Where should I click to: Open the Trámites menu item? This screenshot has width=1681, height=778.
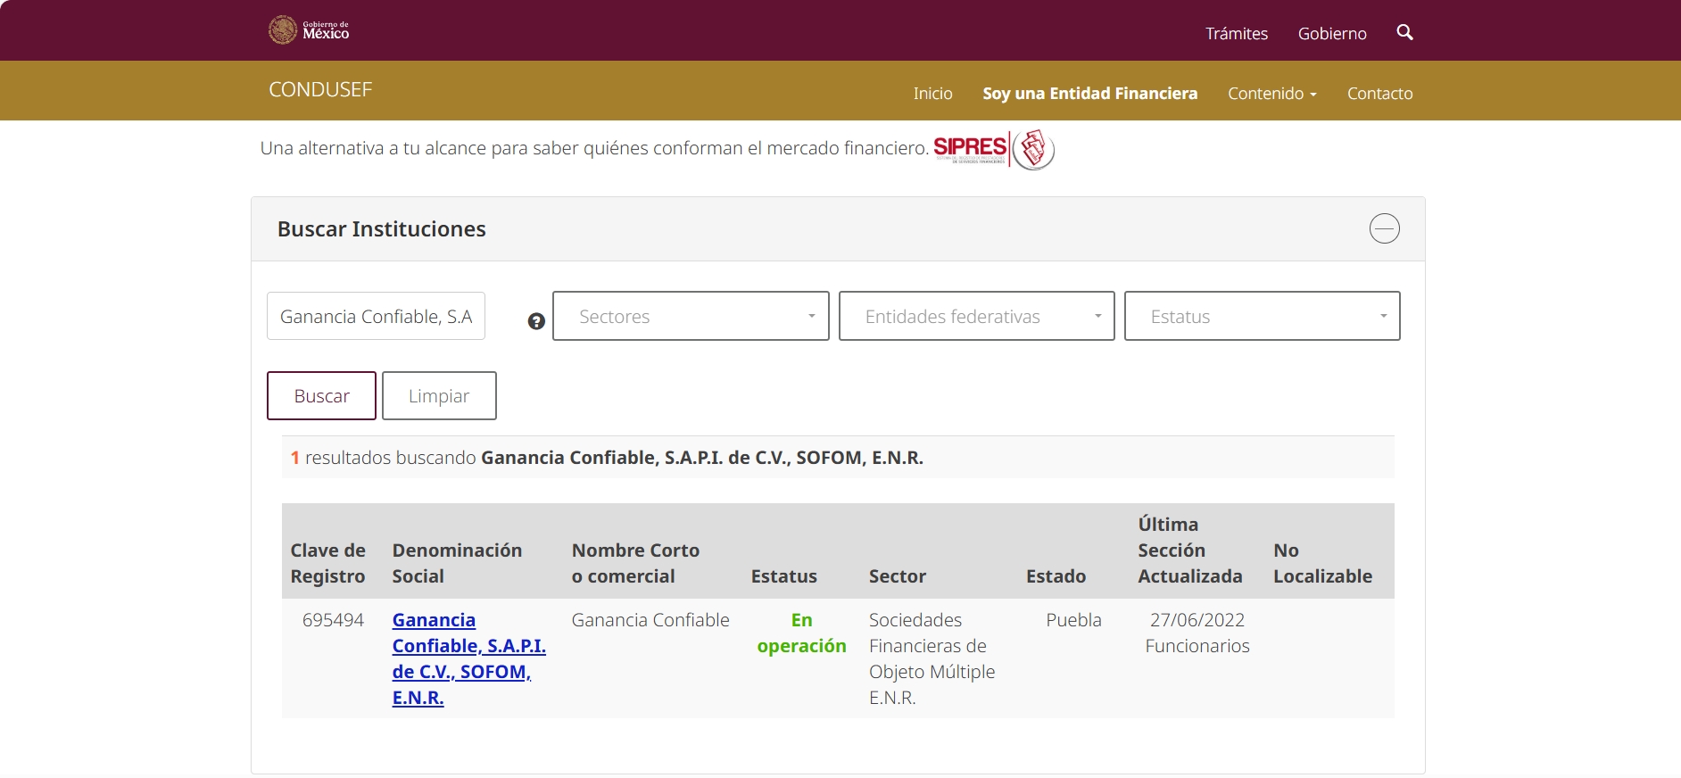[x=1237, y=33]
